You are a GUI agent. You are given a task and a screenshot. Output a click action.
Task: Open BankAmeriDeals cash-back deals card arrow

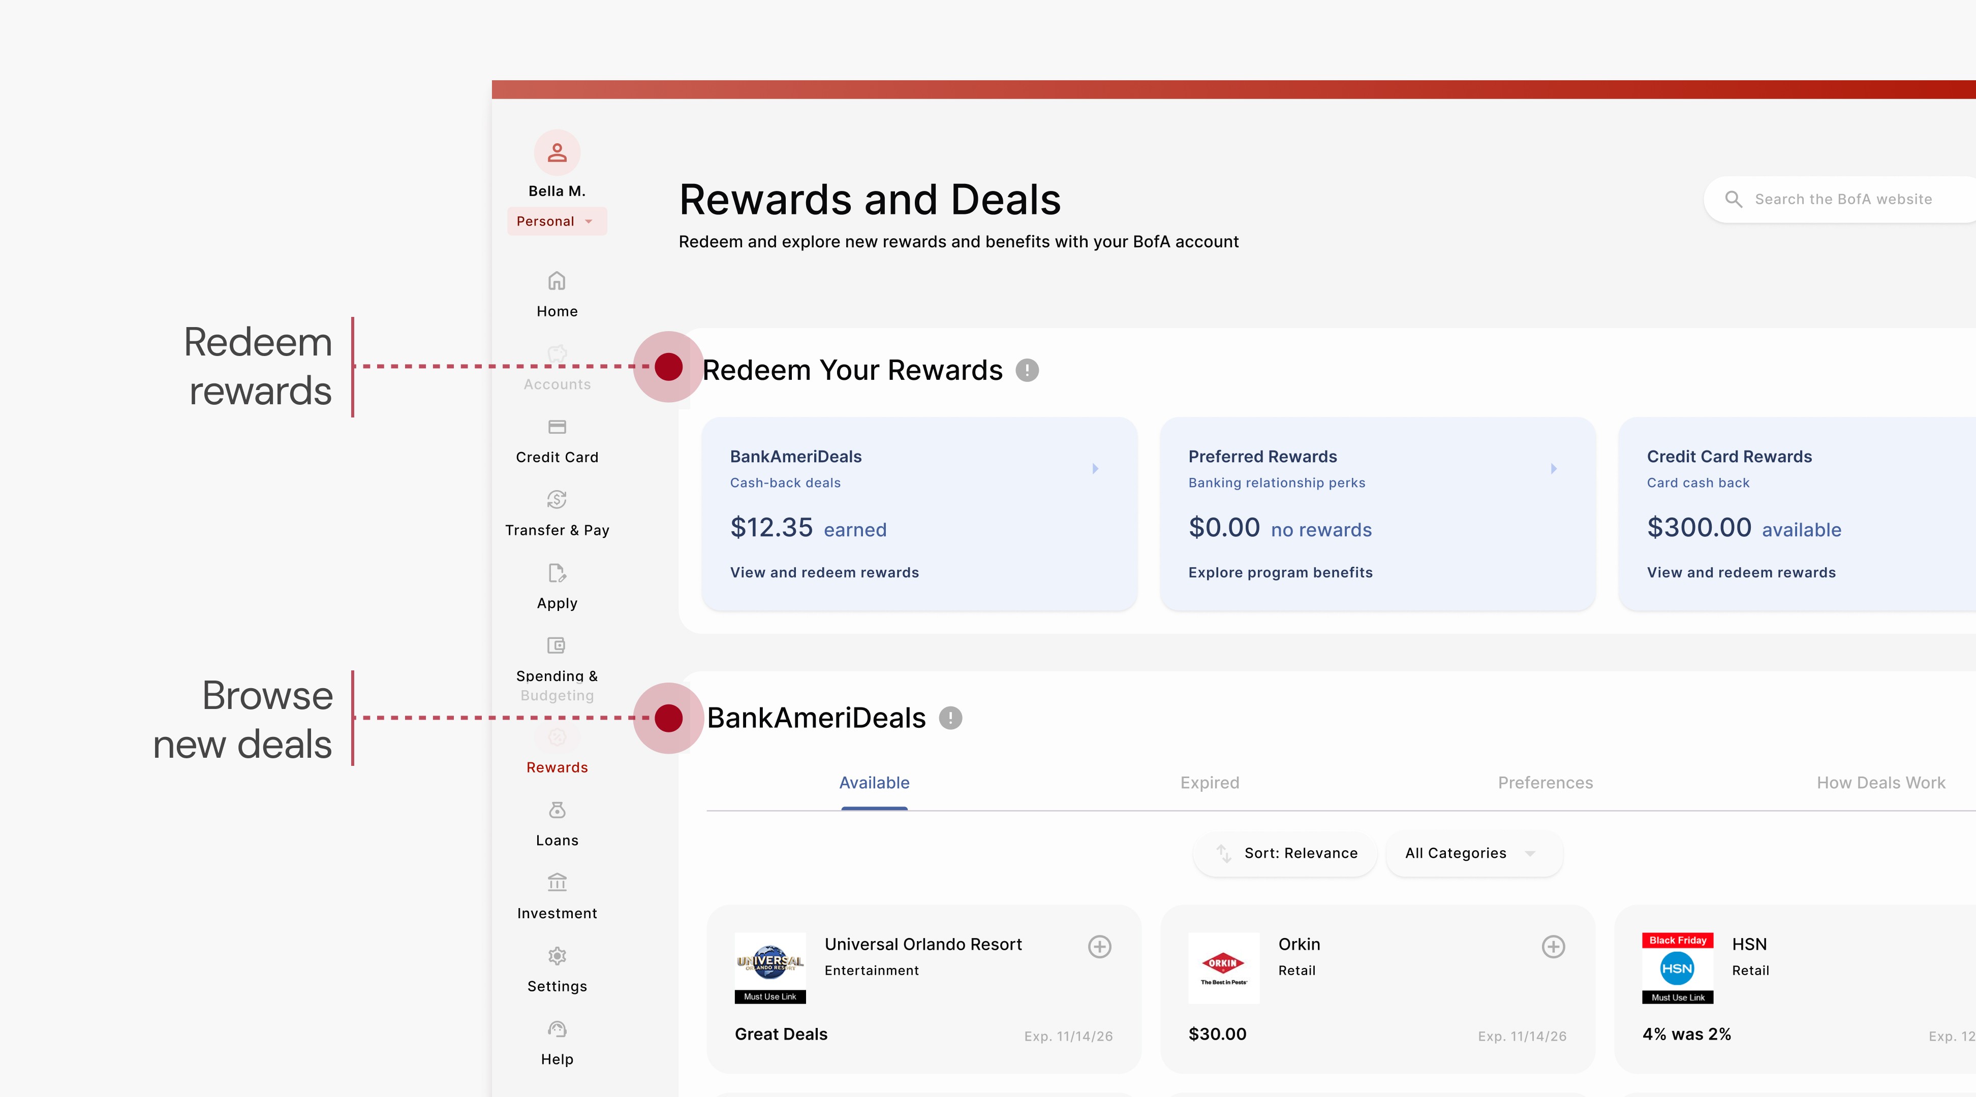[1095, 468]
